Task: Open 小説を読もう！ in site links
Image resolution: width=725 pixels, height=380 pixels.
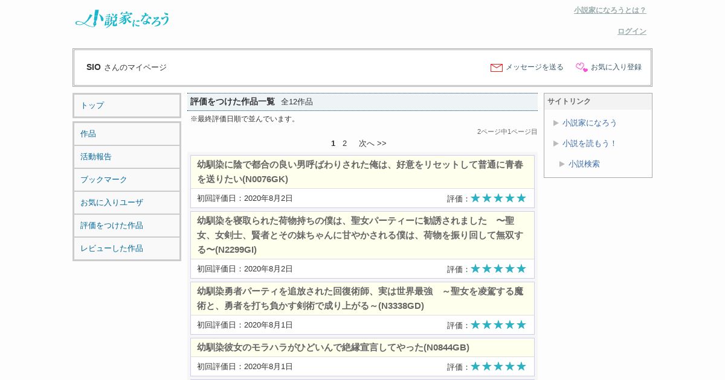Action: click(x=590, y=144)
